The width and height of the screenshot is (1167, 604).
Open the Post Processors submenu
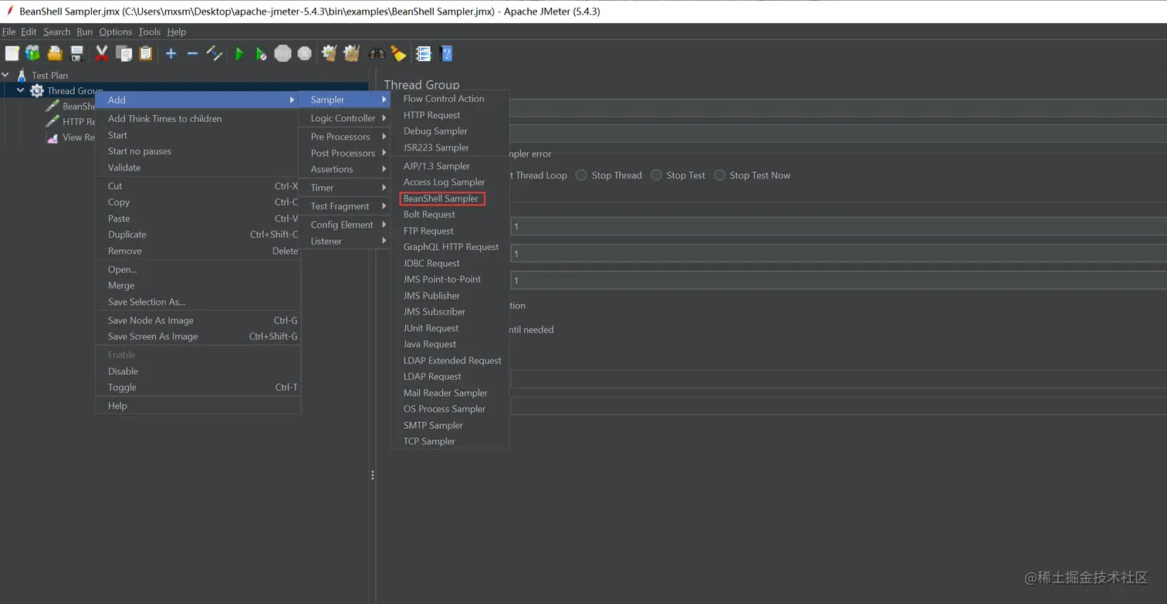pyautogui.click(x=343, y=153)
